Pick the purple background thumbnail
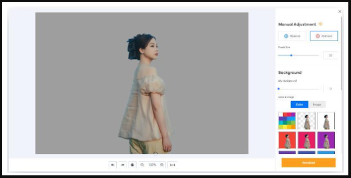Viewport: 351px width, 178px height. pyautogui.click(x=326, y=140)
